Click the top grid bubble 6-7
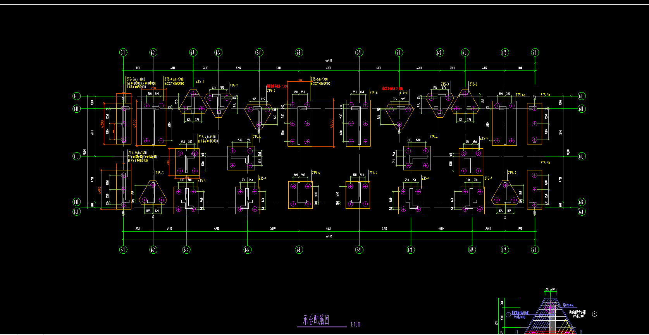 coord(259,52)
